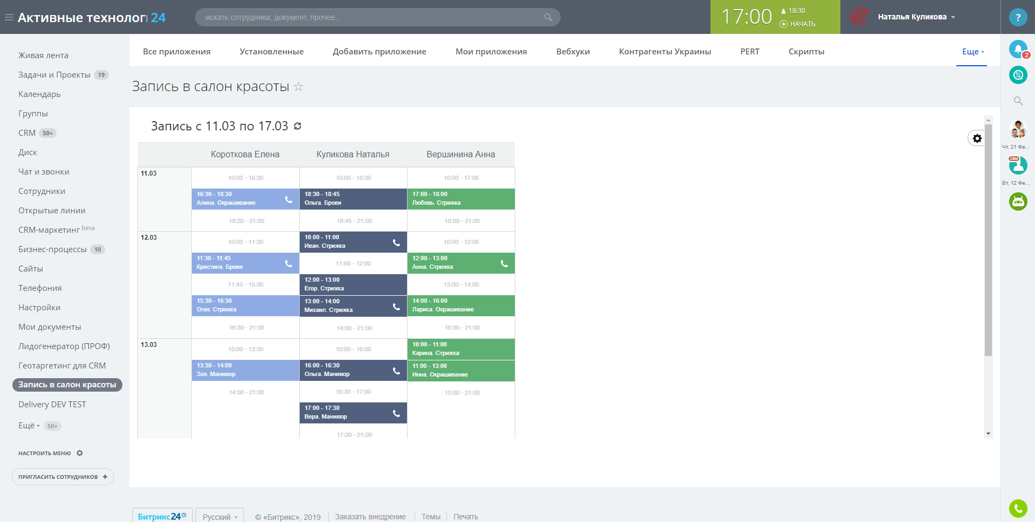Expand Ещё section in left menu
This screenshot has height=522, width=1035.
(29, 426)
